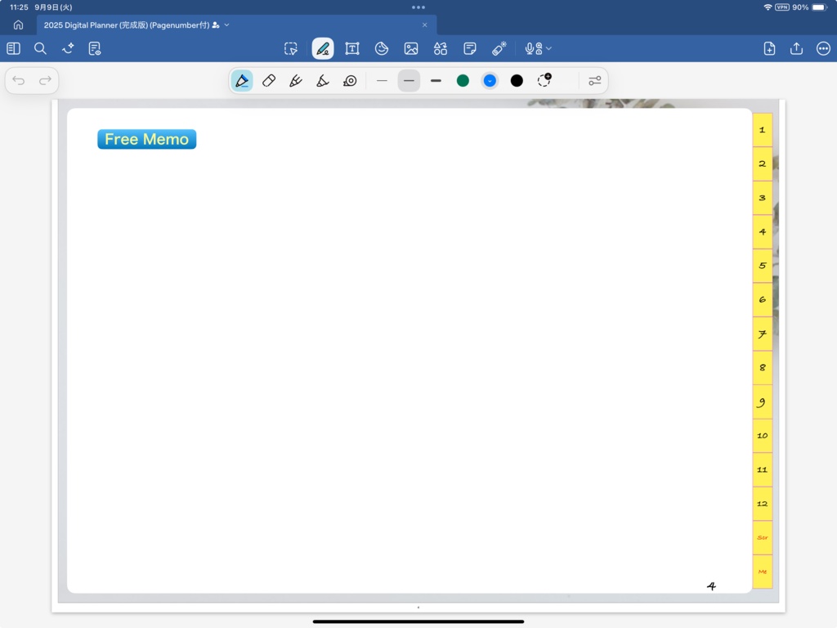Open the shapes and elements tool
Image resolution: width=837 pixels, height=628 pixels.
click(441, 48)
